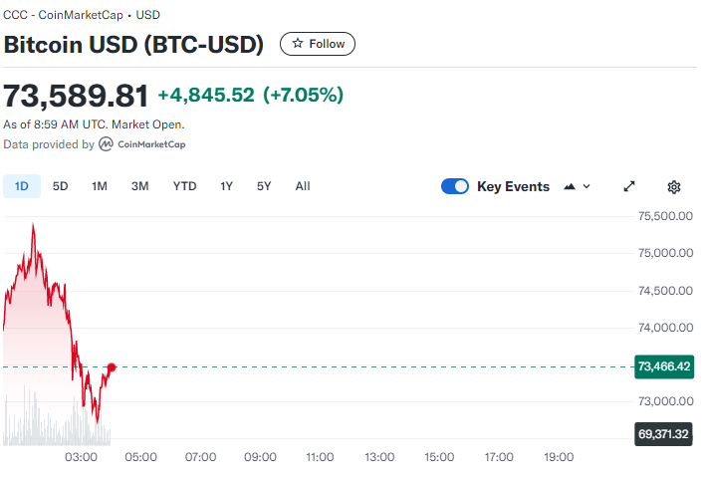This screenshot has width=704, height=478.
Task: Click the CoinMarketCap logo icon
Action: point(106,144)
